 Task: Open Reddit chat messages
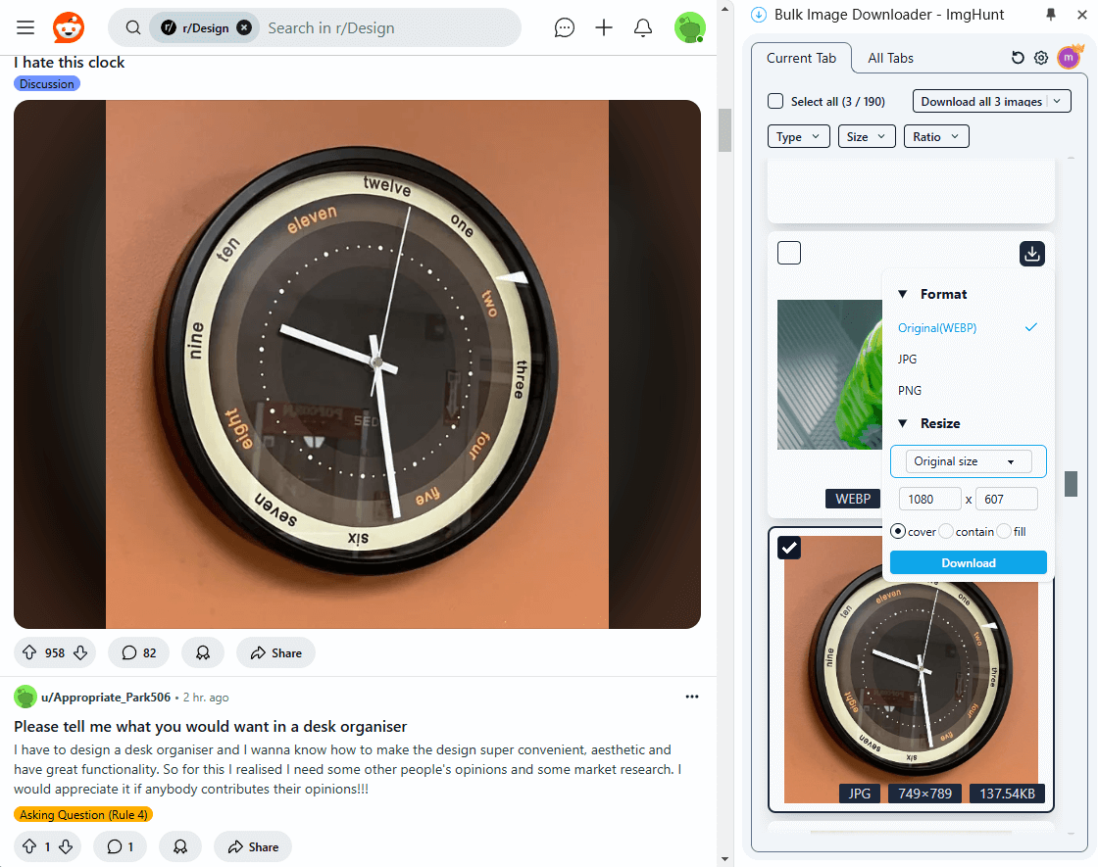click(565, 27)
